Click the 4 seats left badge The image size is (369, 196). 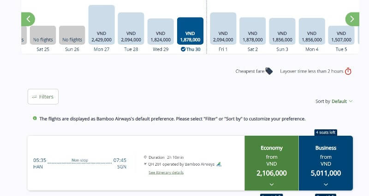[326, 133]
